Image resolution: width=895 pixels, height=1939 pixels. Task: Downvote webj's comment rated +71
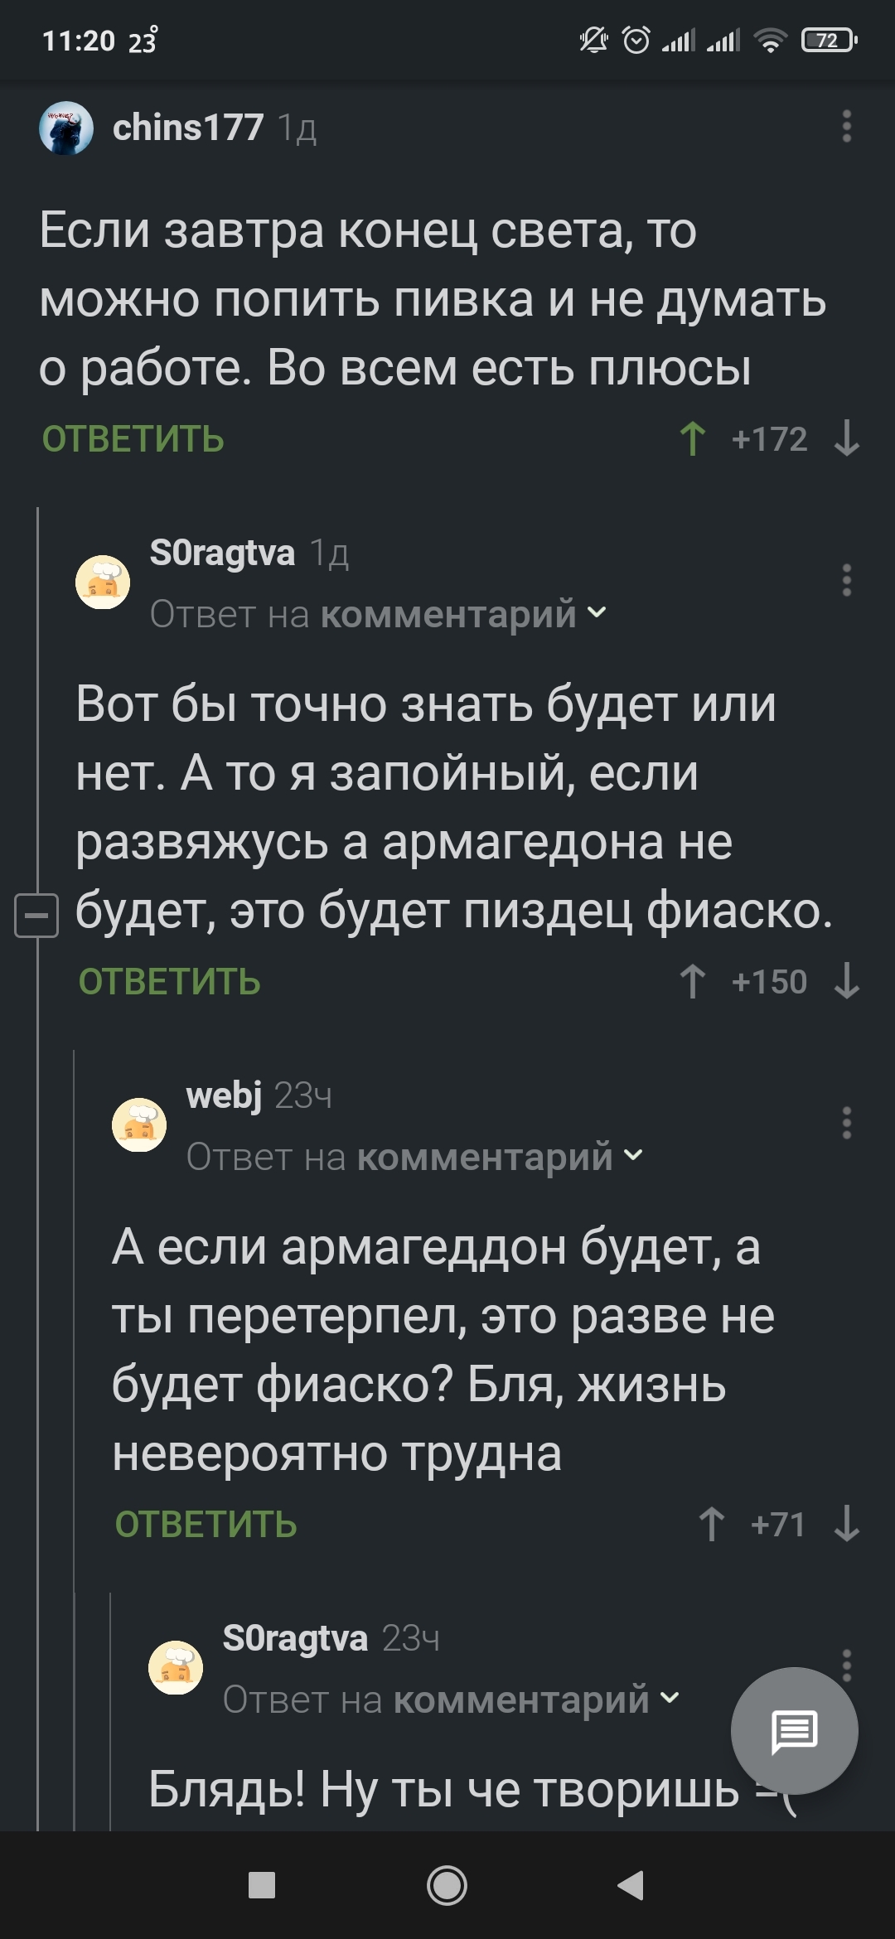tap(846, 1525)
